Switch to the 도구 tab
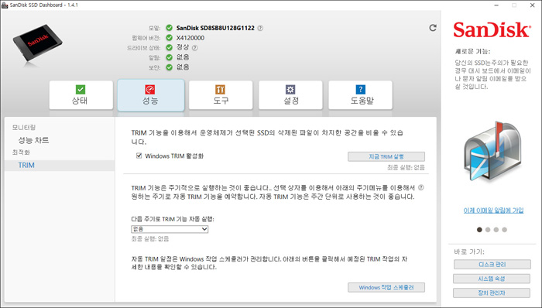The width and height of the screenshot is (542, 308). point(221,95)
